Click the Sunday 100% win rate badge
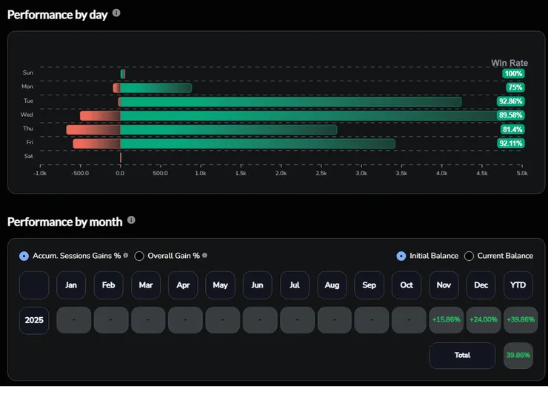 point(513,73)
